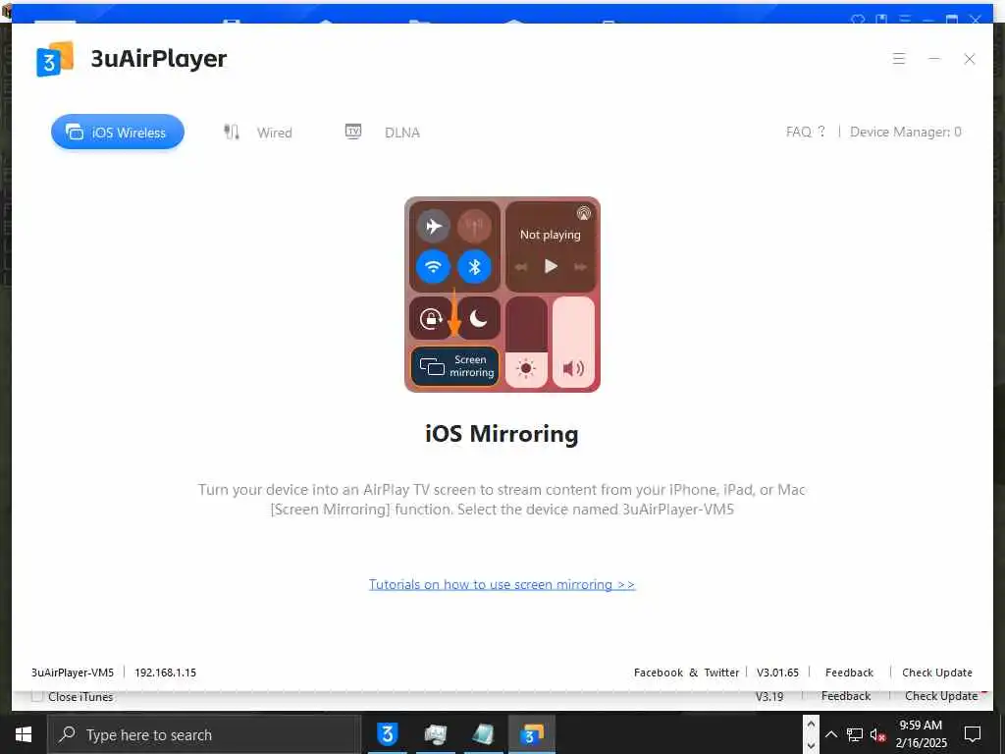This screenshot has height=754, width=1005.
Task: Open 3uAirPlayer taskbar icon
Action: (531, 734)
